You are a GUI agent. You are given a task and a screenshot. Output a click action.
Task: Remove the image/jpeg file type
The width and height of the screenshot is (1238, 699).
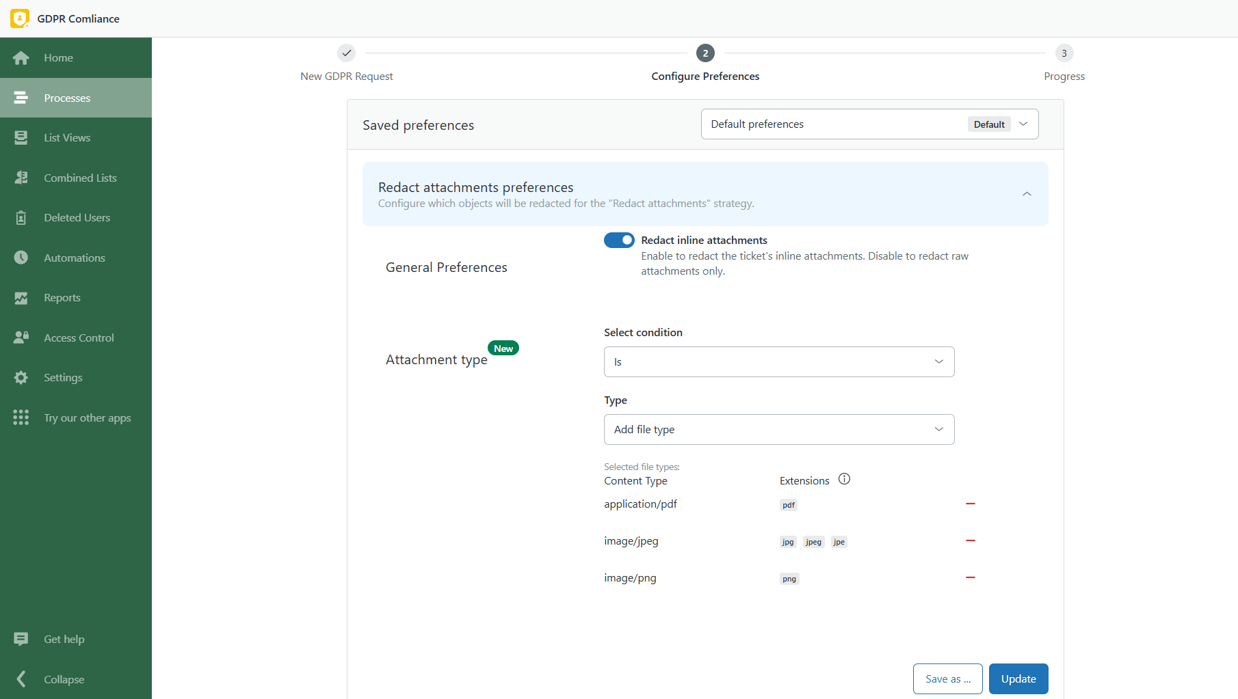[x=971, y=540]
